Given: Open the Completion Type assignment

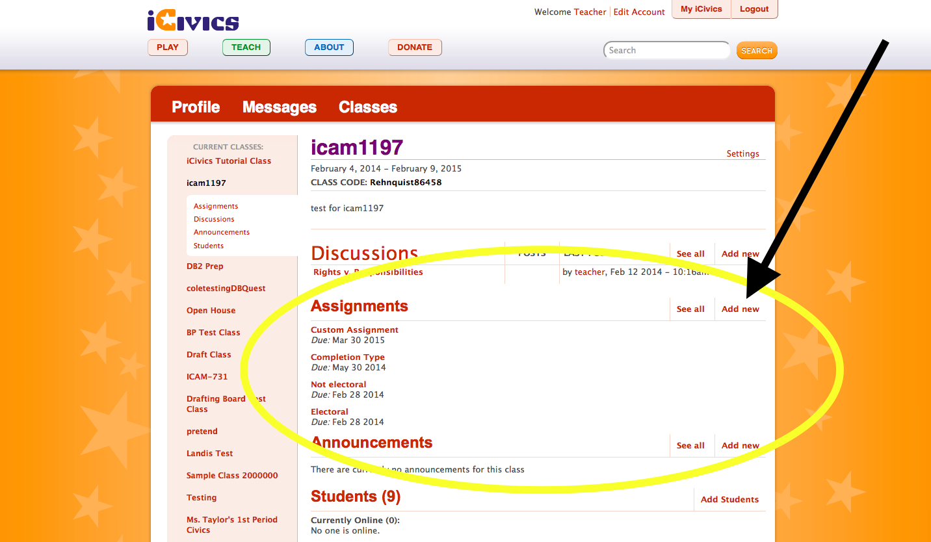Looking at the screenshot, I should (348, 357).
